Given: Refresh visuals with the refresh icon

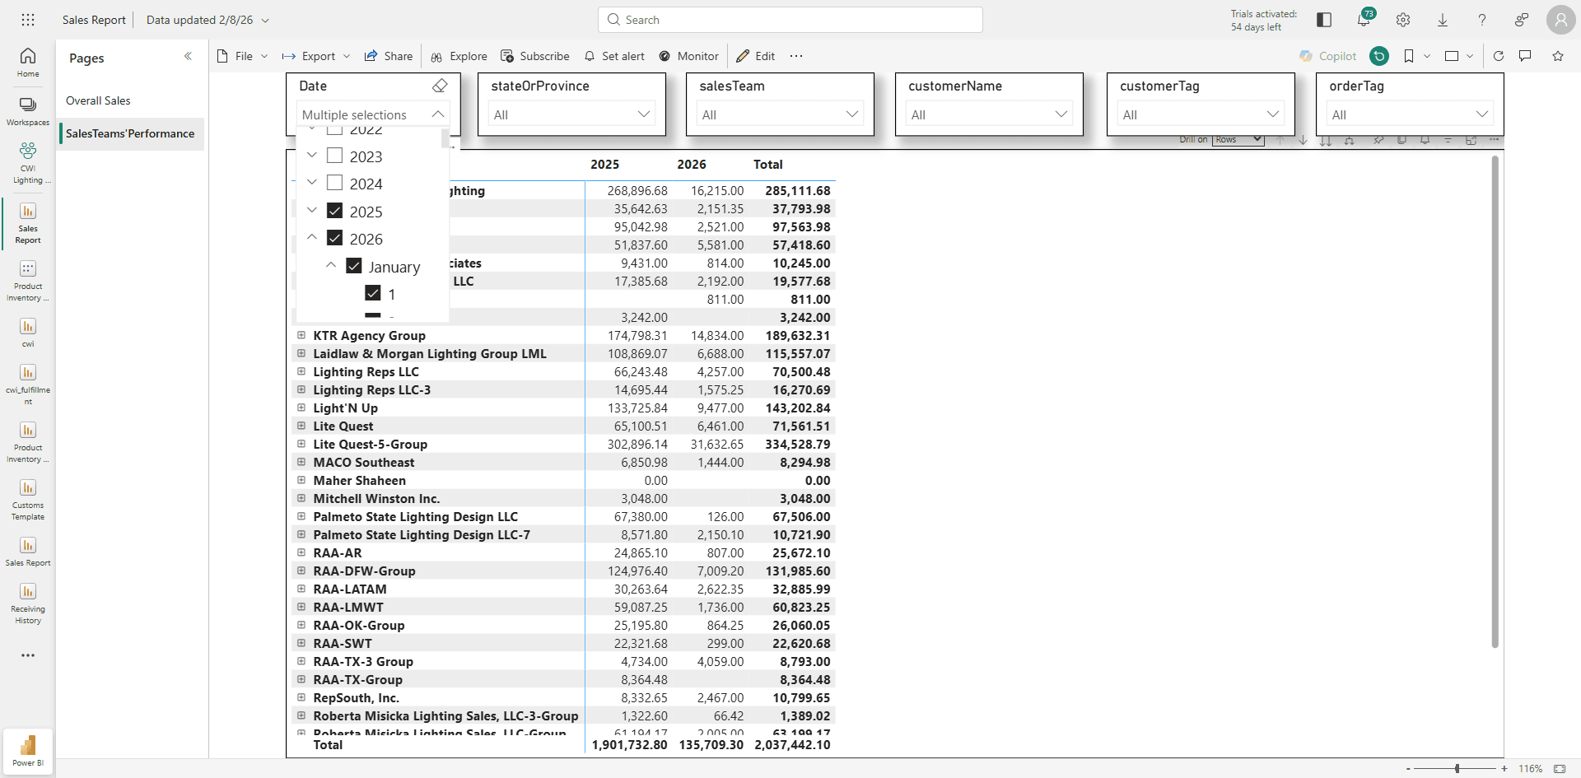Looking at the screenshot, I should (1499, 56).
